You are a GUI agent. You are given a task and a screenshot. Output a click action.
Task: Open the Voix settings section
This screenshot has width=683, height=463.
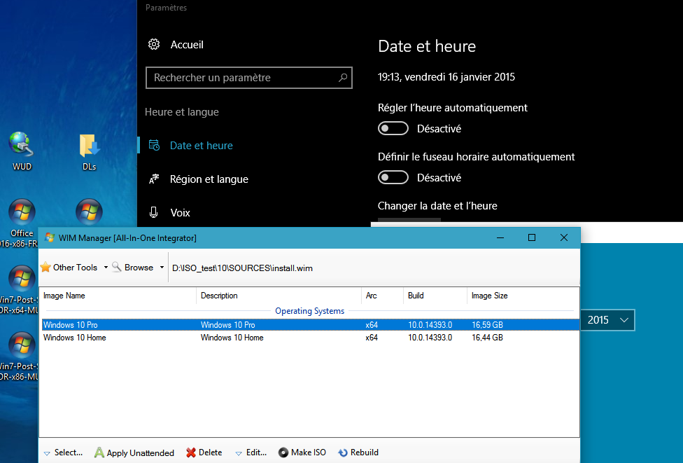click(180, 213)
